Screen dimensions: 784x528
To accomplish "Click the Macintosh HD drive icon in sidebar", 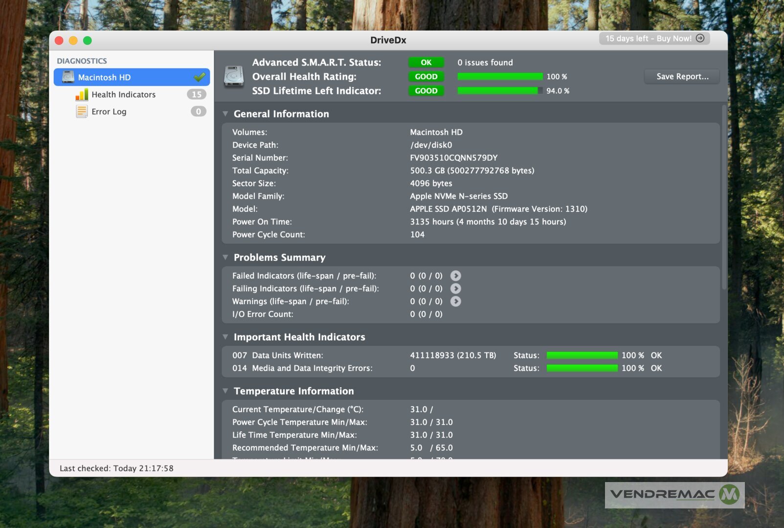I will click(x=68, y=77).
